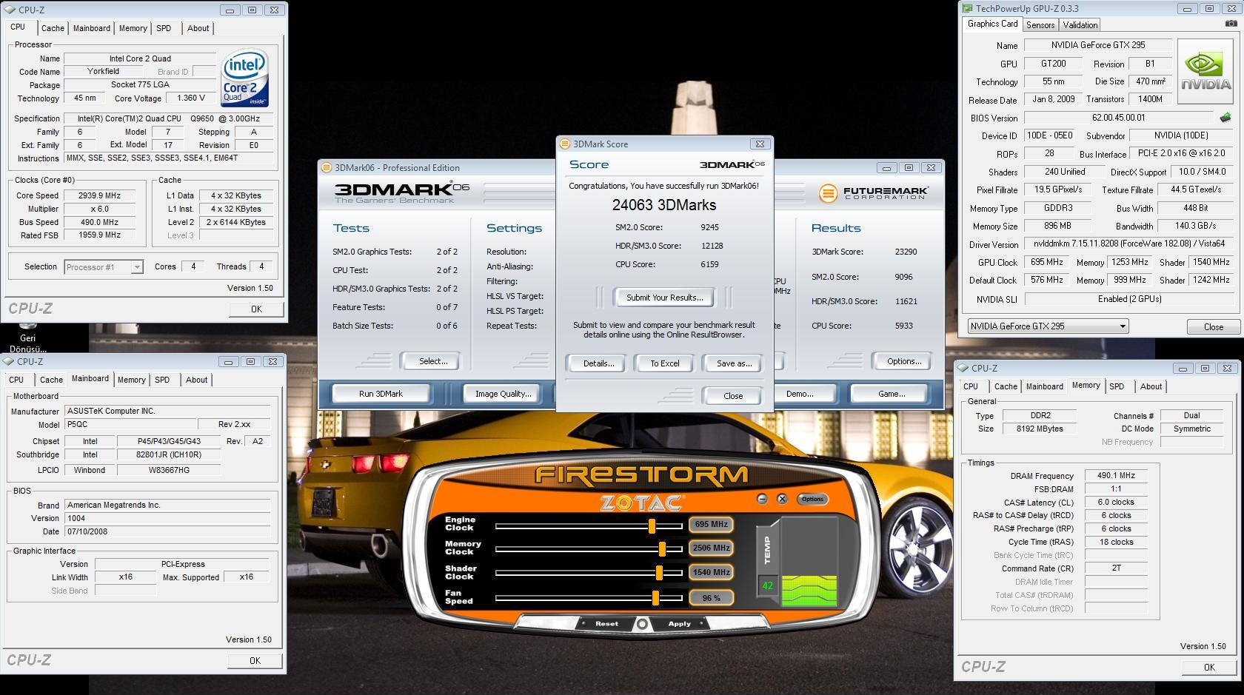Screen dimensions: 1244x695
Task: Minimize the 3DMark06 Professional Edition window
Action: point(886,167)
